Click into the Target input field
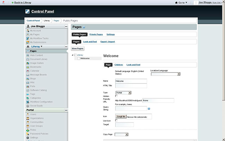This screenshot has height=141, width=225. [124, 124]
